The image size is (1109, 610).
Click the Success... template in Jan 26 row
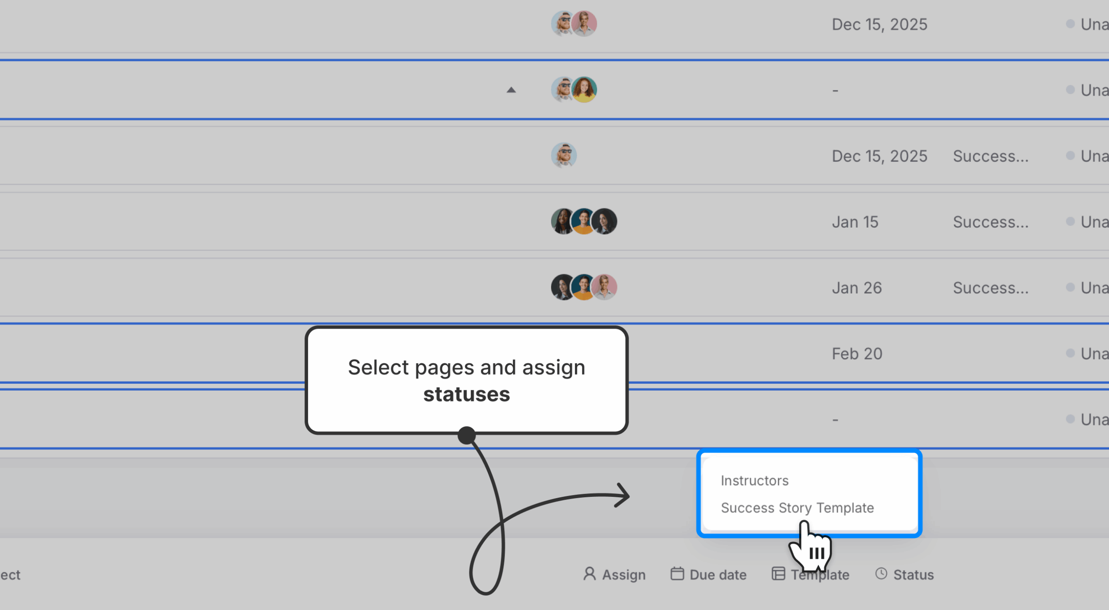coord(990,288)
